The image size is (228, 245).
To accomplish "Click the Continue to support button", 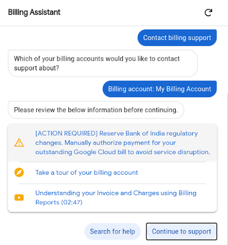I will (182, 232).
